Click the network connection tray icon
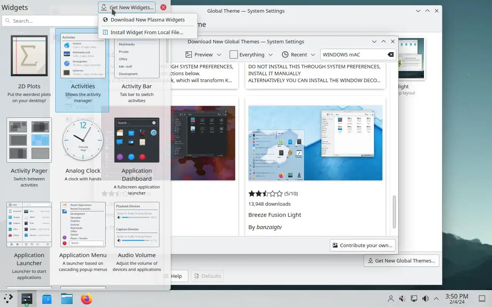Screen dimensions: 492x307 (414, 299)
